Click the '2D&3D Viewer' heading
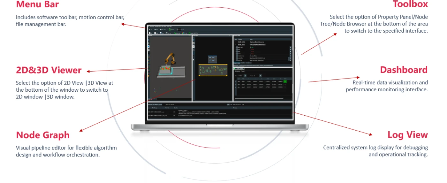This screenshot has width=447, height=183. 49,70
